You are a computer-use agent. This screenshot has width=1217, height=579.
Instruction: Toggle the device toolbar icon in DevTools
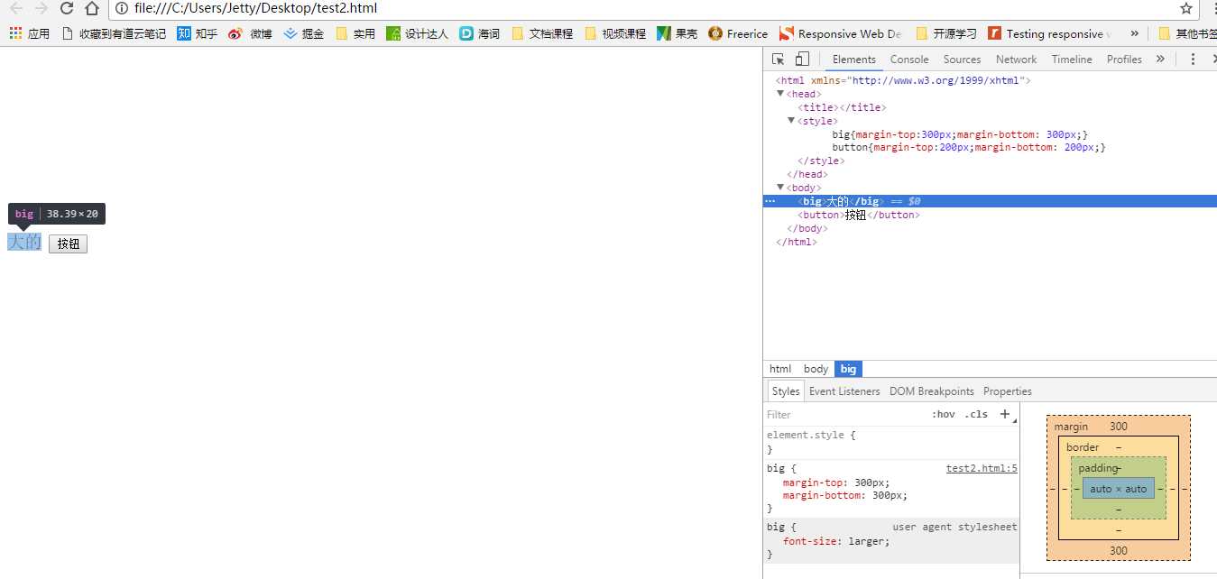tap(802, 60)
